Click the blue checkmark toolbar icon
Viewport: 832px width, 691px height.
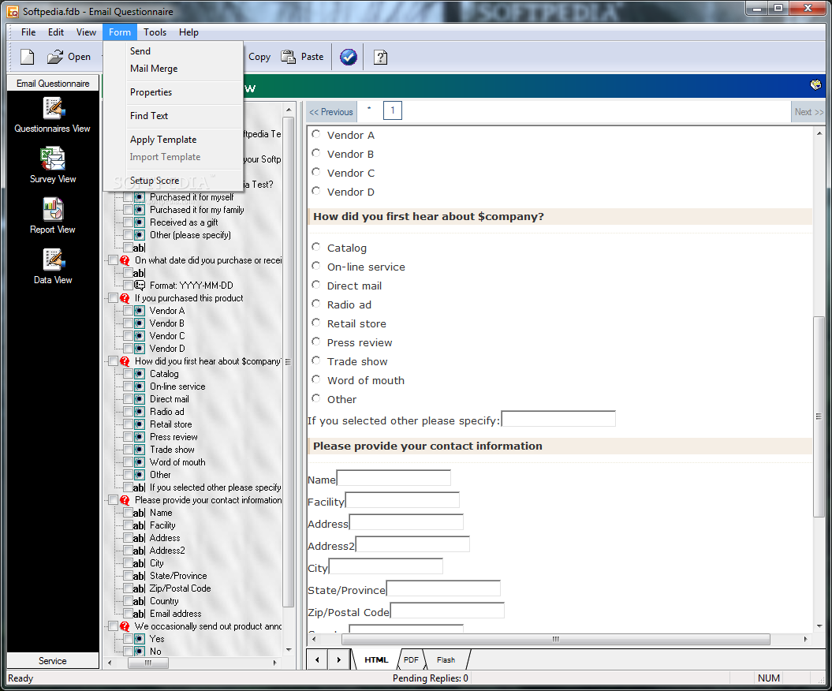348,57
